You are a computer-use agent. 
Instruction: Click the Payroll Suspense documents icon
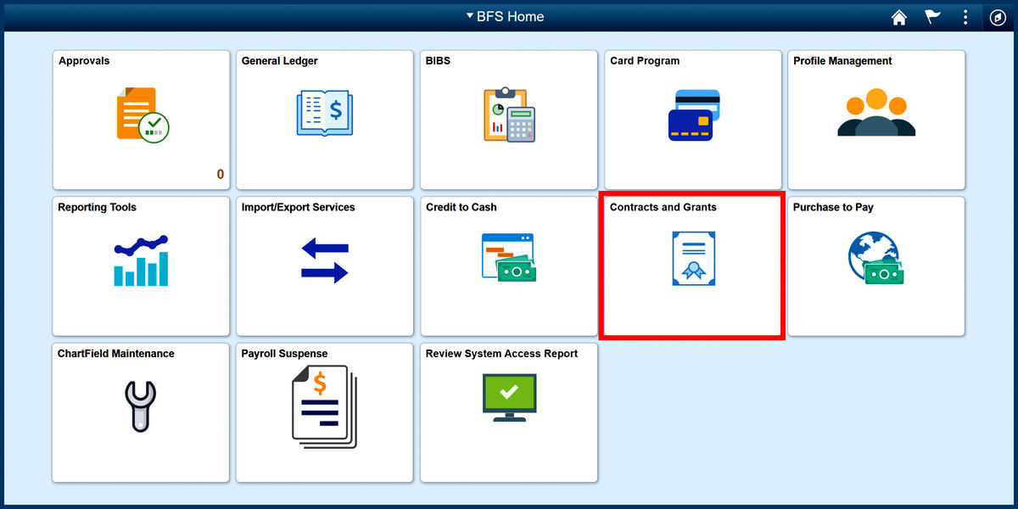pyautogui.click(x=324, y=404)
